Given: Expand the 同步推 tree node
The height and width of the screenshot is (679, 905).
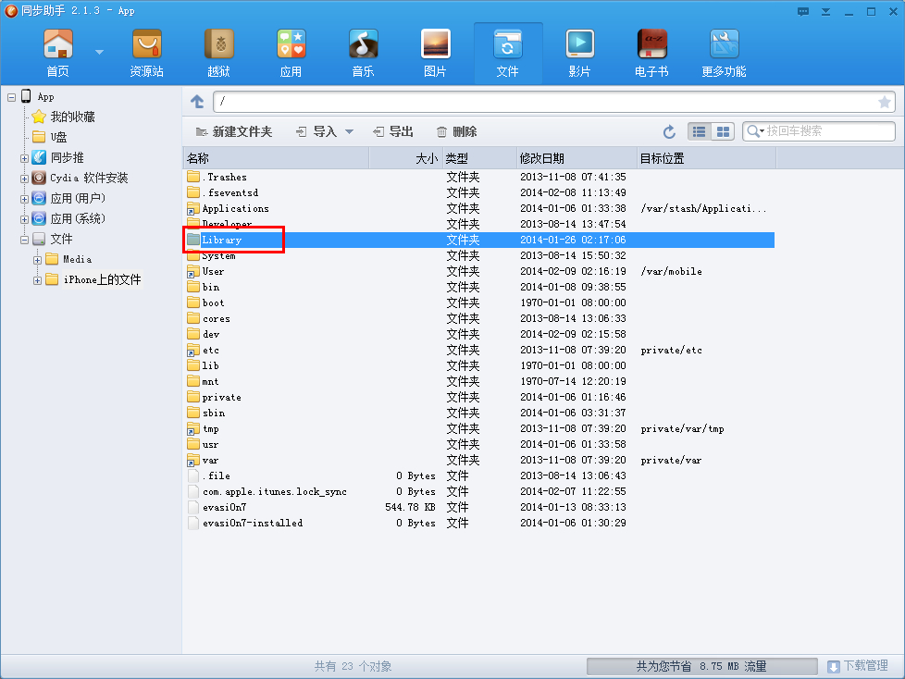Looking at the screenshot, I should pos(24,158).
